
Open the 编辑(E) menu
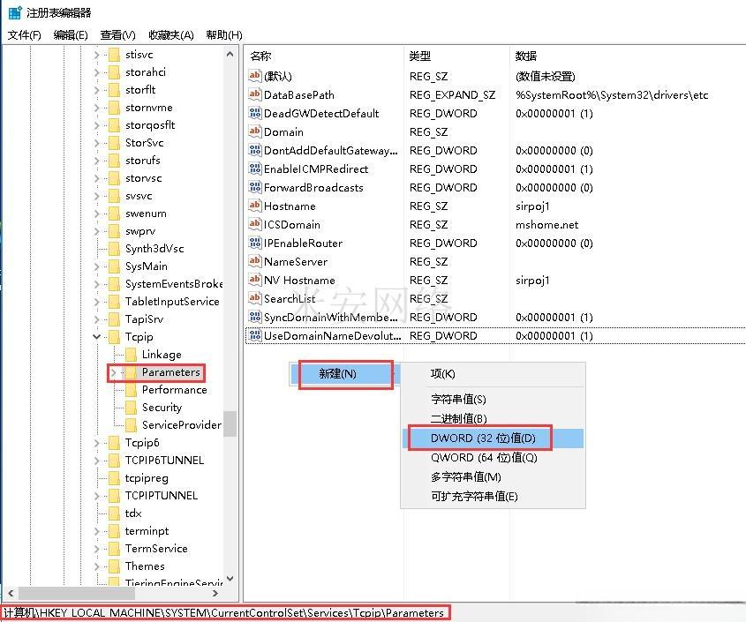point(71,34)
